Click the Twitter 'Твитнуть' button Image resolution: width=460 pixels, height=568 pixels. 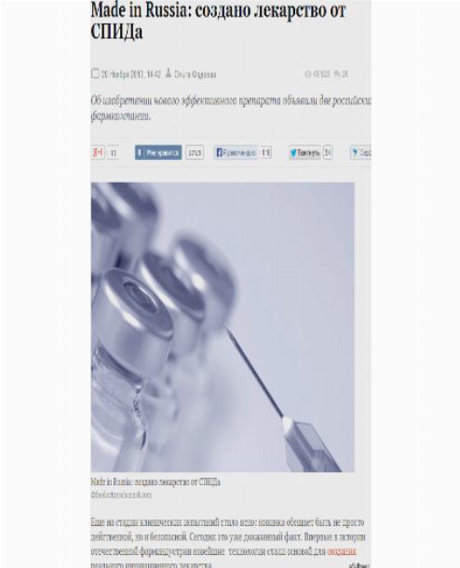304,153
